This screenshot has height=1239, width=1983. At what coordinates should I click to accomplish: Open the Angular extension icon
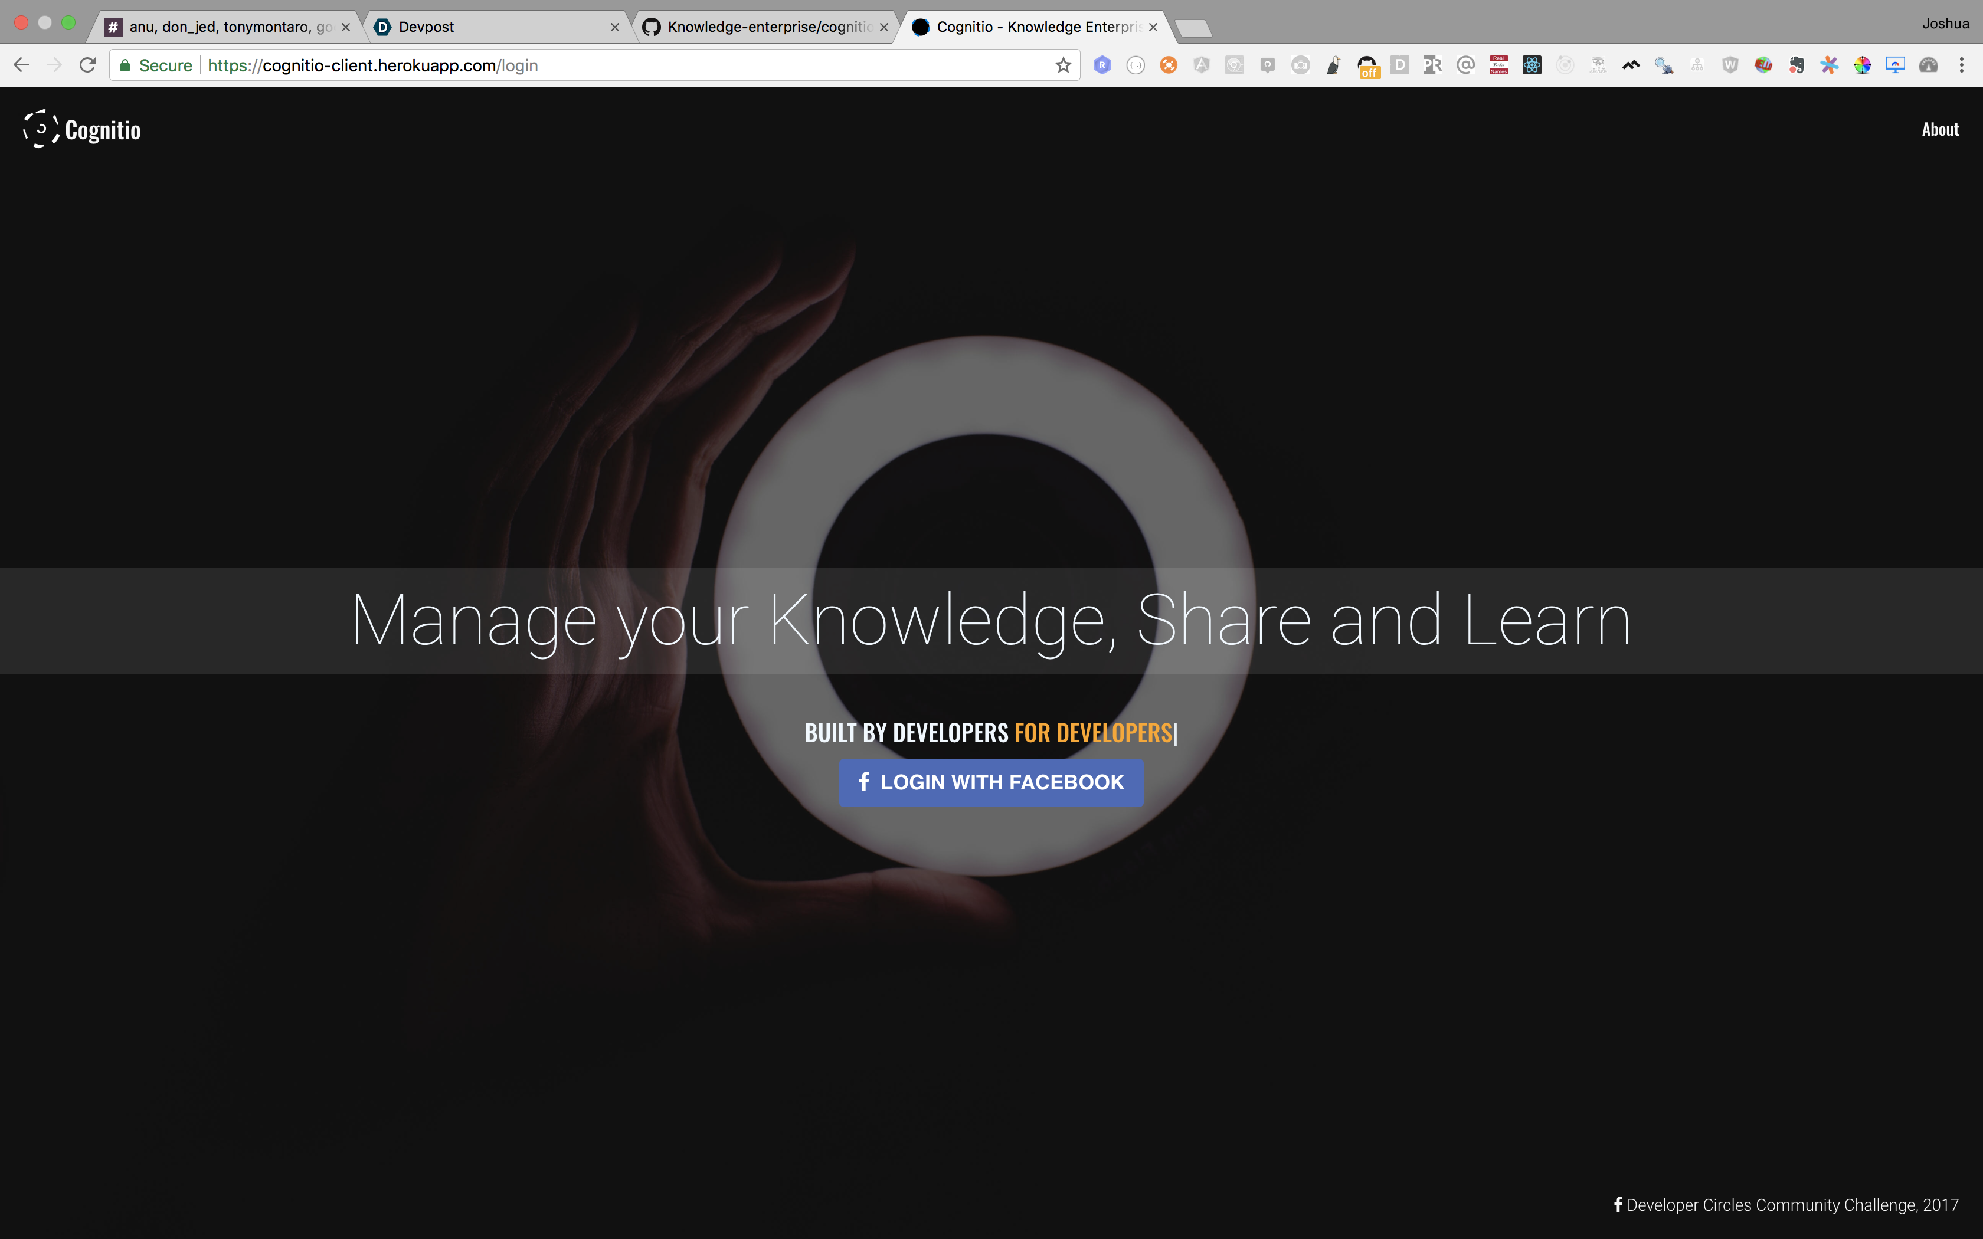click(1201, 65)
